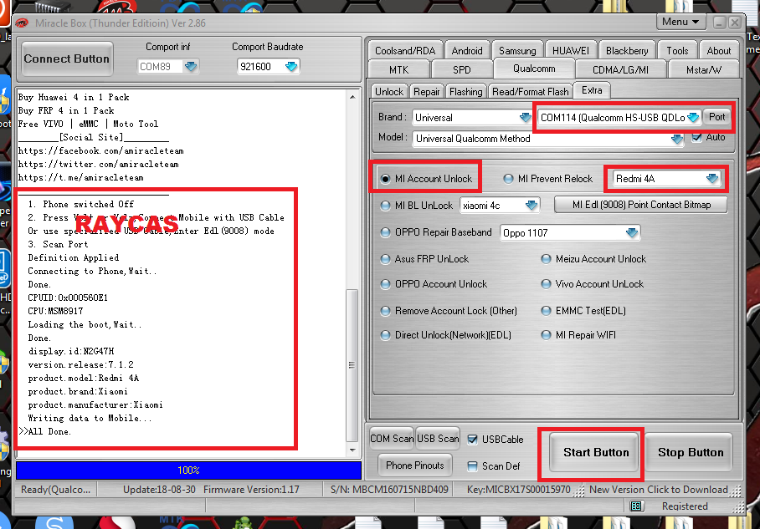Click the Connect Button
Screen dimensions: 760x529
point(67,59)
